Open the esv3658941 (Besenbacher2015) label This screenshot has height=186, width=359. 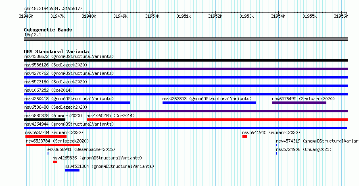coord(81,149)
